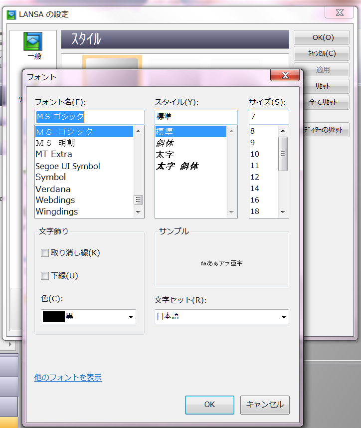Screen dimensions: 361x428
Task: Click up arrow of size list scrollbar
Action: pyautogui.click(x=283, y=131)
